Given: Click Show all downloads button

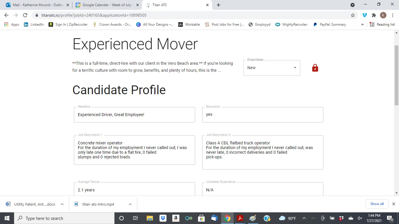Looking at the screenshot, I should tap(377, 204).
